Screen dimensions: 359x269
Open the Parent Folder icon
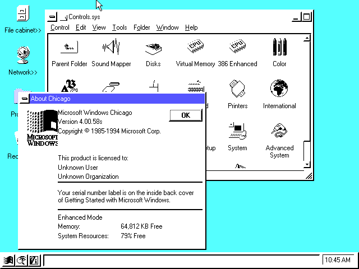(x=69, y=47)
